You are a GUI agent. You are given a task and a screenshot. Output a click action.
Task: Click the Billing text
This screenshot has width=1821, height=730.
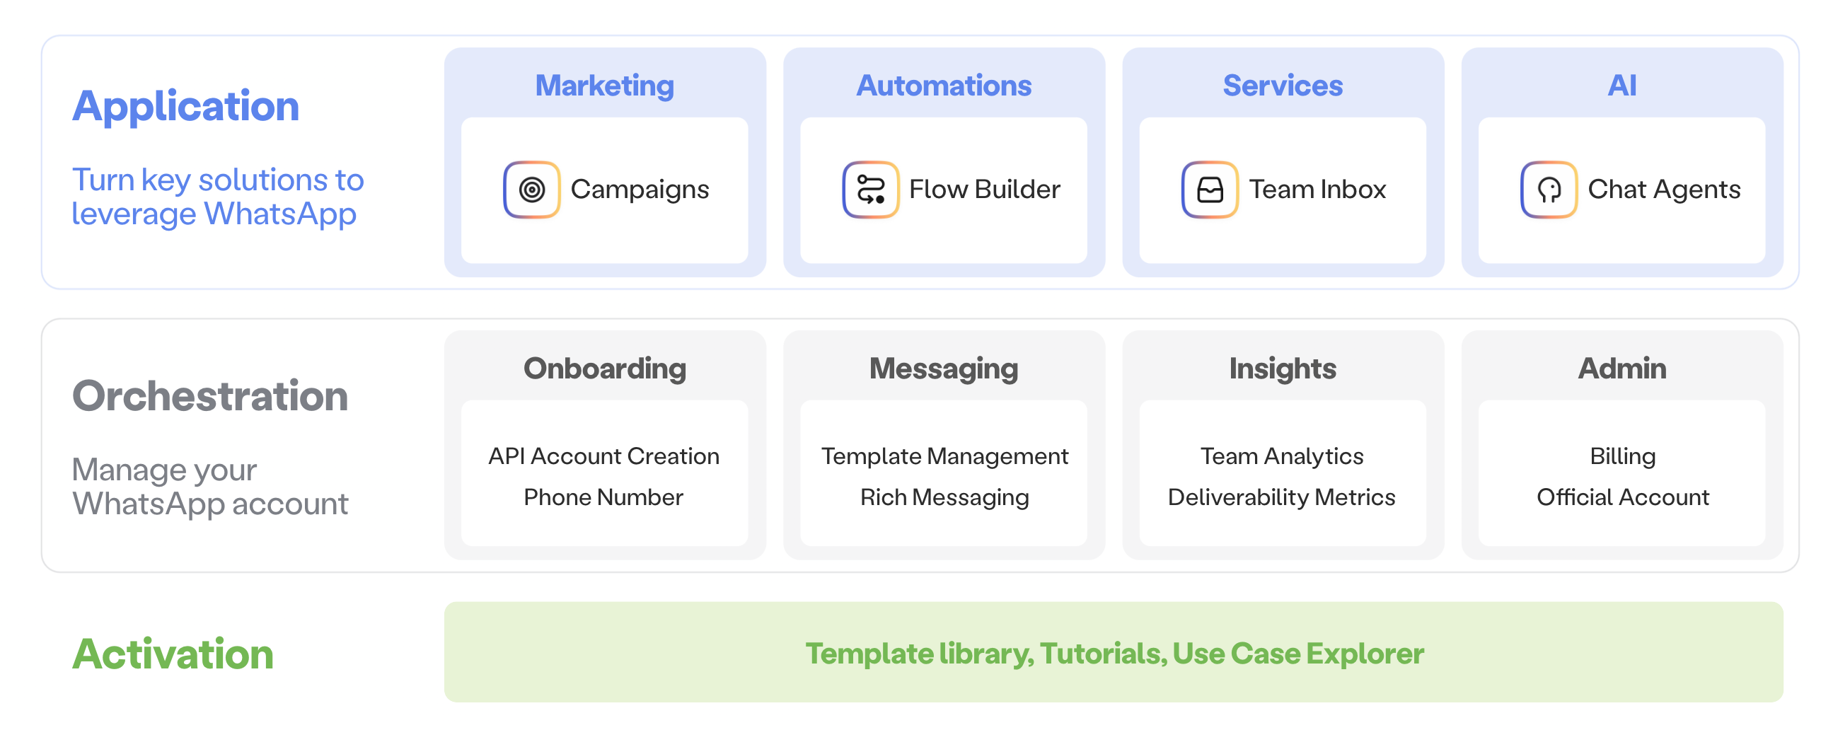[x=1623, y=457]
